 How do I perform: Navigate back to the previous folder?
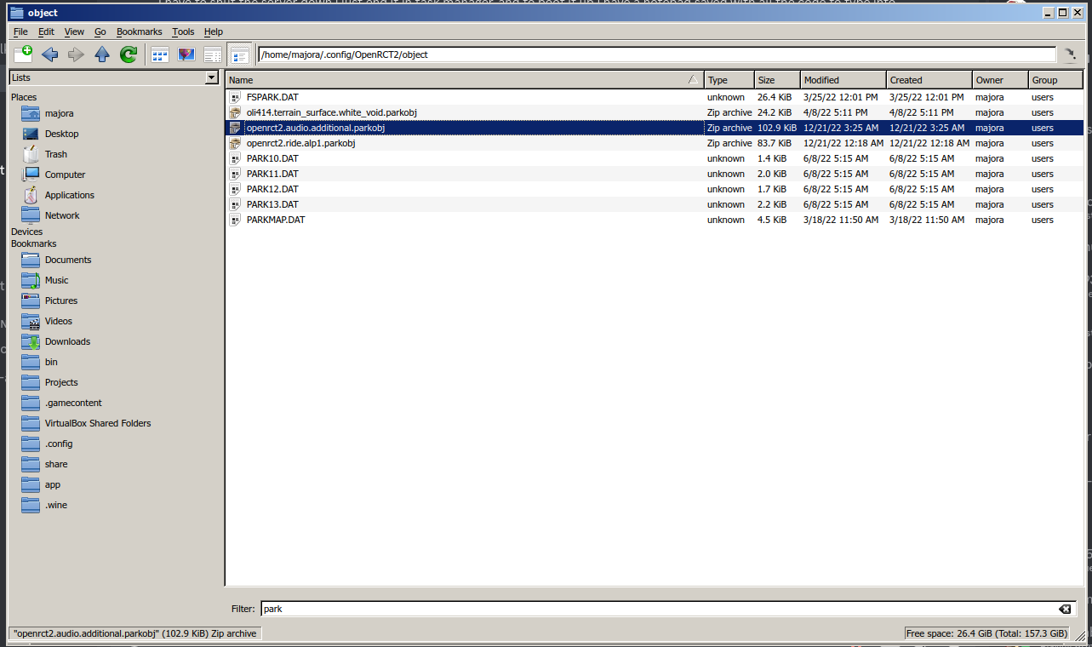pos(49,54)
